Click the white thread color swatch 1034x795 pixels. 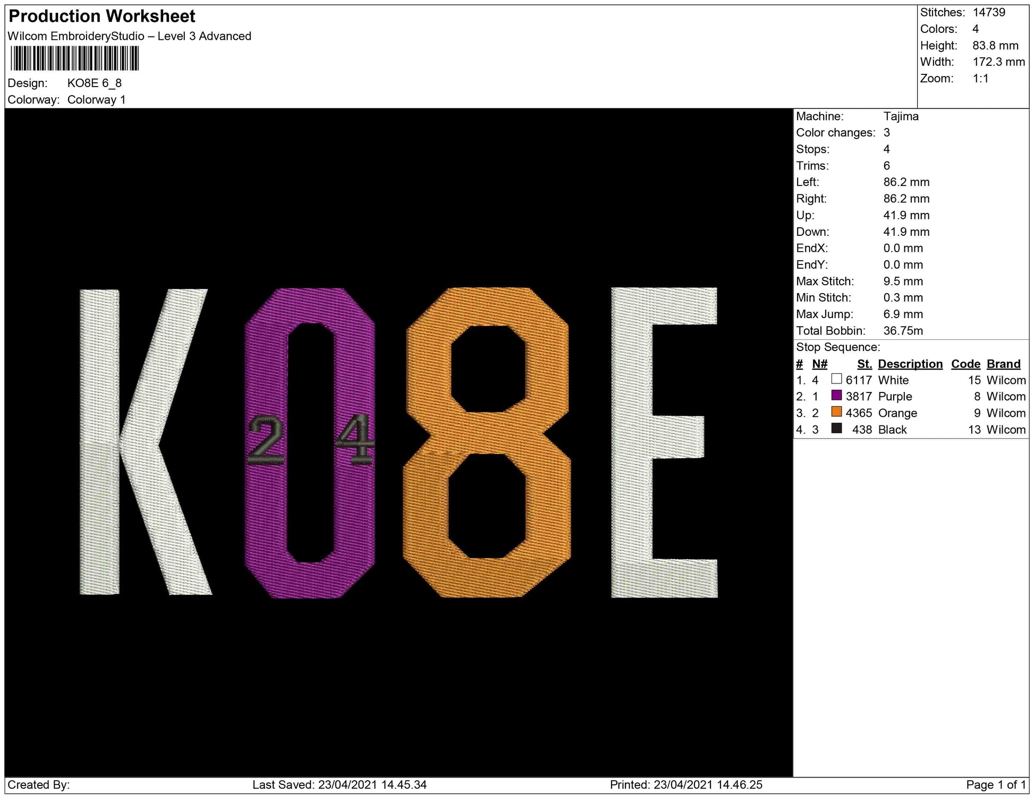(x=836, y=379)
